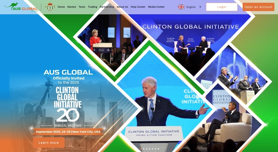278x152 pixels.
Task: Click the Real Betis club crest
Action: [x=50, y=7]
